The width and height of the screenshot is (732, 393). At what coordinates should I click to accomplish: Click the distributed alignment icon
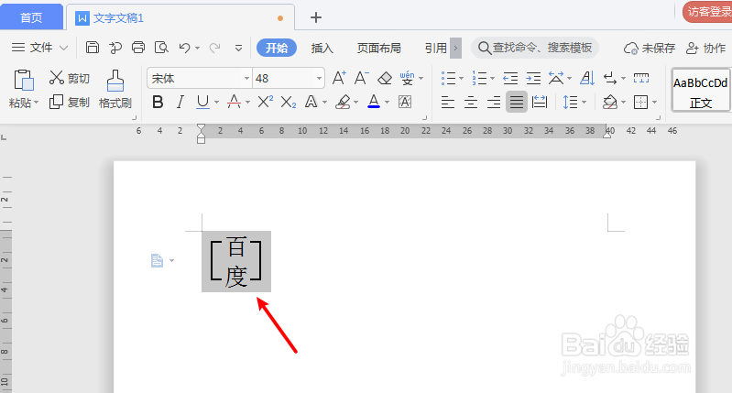[540, 102]
